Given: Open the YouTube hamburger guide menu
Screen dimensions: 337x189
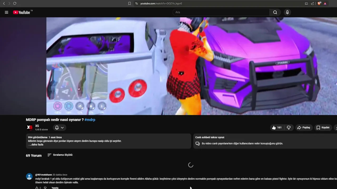Looking at the screenshot, I should pyautogui.click(x=7, y=12).
